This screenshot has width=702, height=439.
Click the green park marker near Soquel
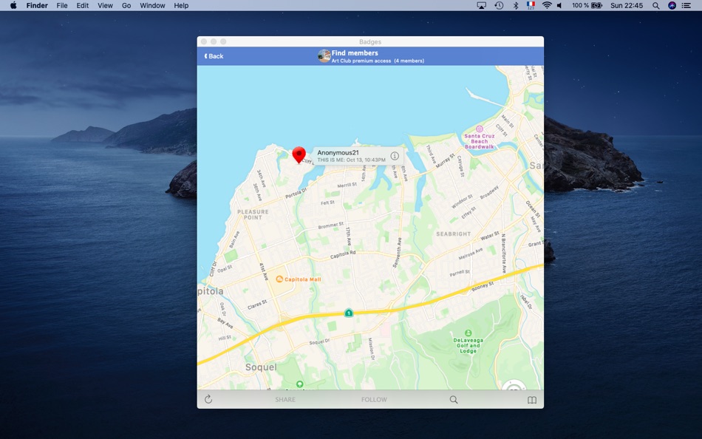coord(300,384)
